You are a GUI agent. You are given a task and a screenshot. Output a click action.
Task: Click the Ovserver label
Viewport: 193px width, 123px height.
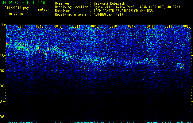(62, 3)
